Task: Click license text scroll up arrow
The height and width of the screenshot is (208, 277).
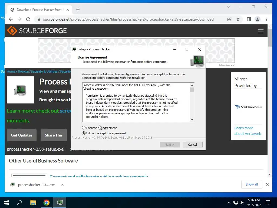Action: pyautogui.click(x=192, y=85)
